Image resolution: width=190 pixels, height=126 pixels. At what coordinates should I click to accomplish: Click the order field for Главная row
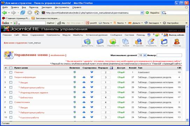click(x=106, y=72)
